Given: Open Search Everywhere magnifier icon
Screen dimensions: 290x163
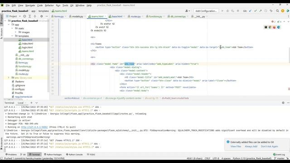Looking at the screenshot, I should pos(277,11).
